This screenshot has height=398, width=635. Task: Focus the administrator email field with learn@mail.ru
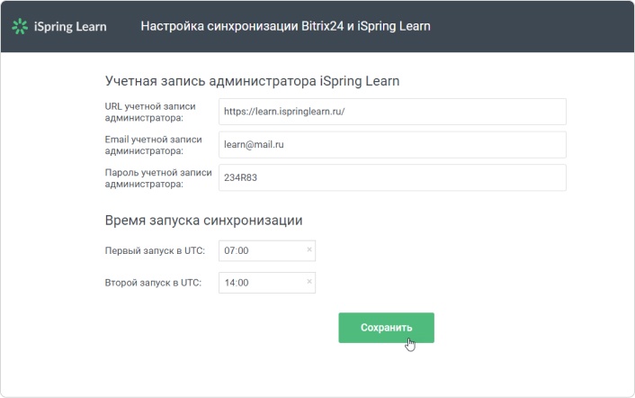(x=392, y=145)
